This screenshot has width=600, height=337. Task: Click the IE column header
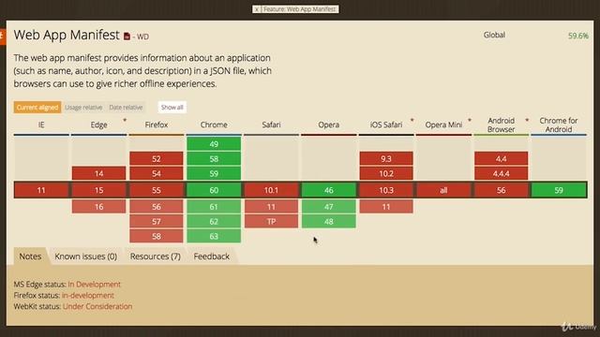pyautogui.click(x=41, y=125)
